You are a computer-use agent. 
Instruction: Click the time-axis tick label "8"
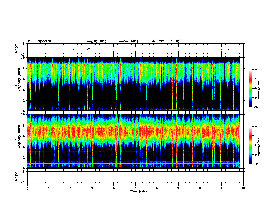pos(200,188)
